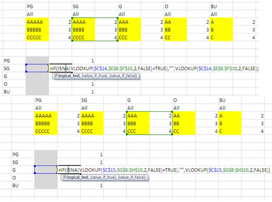The width and height of the screenshot is (272, 202).
Task: Click logical_test in the top spreadsheet's IF tooltip
Action: point(69,76)
